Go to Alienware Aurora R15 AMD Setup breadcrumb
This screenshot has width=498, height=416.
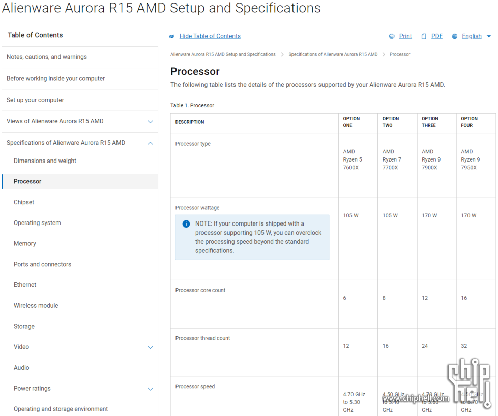223,54
